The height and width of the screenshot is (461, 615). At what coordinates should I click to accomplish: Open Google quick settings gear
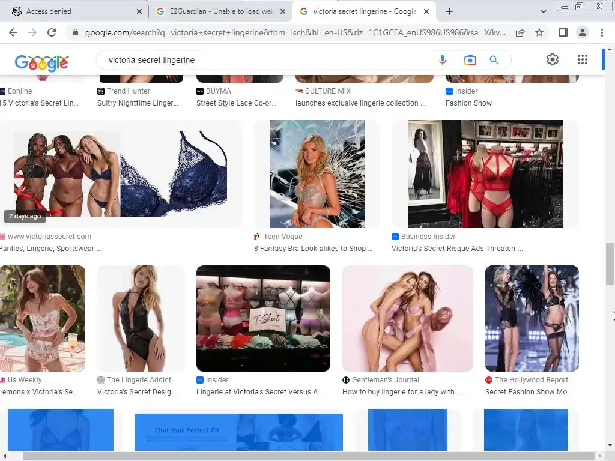(x=553, y=59)
